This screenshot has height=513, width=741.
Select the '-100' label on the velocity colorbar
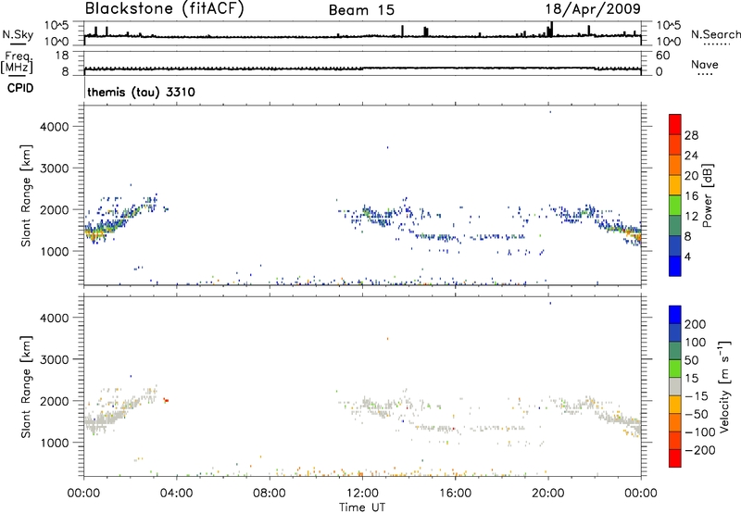point(700,432)
